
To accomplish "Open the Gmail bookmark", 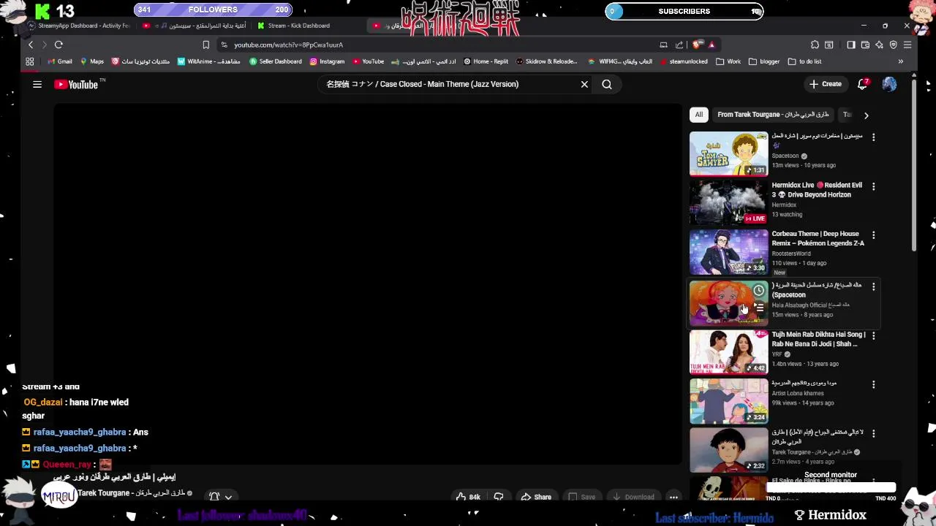I will point(59,61).
